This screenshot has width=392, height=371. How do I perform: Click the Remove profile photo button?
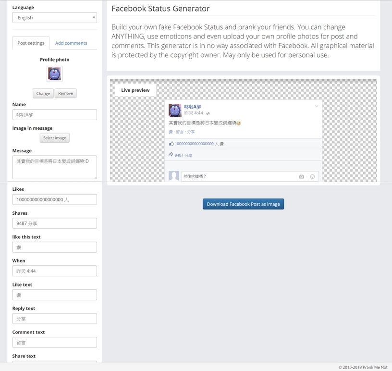click(x=65, y=93)
